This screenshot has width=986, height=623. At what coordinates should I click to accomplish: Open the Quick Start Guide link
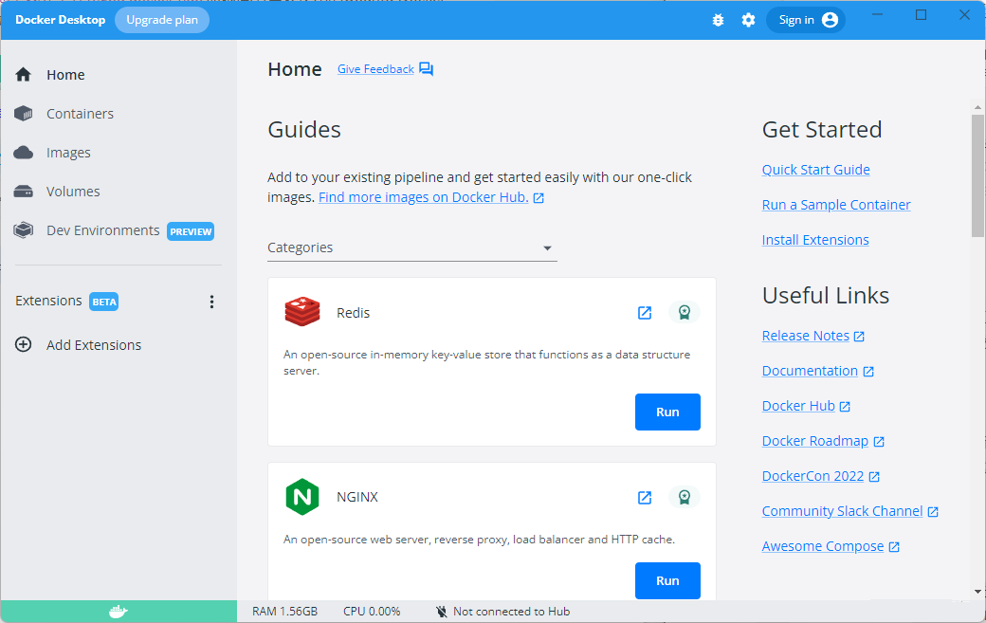tap(815, 170)
